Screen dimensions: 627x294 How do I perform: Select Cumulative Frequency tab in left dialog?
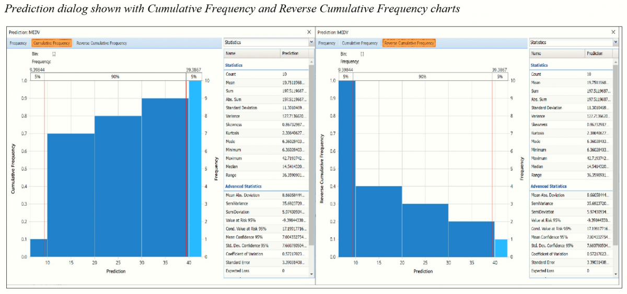tap(51, 43)
